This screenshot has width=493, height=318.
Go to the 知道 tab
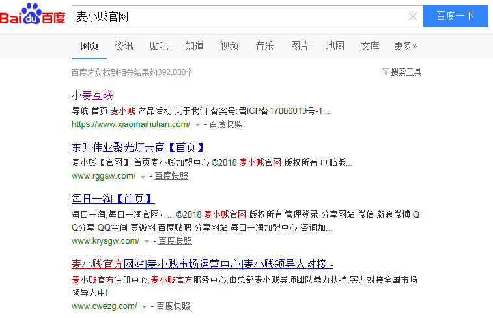coord(194,46)
